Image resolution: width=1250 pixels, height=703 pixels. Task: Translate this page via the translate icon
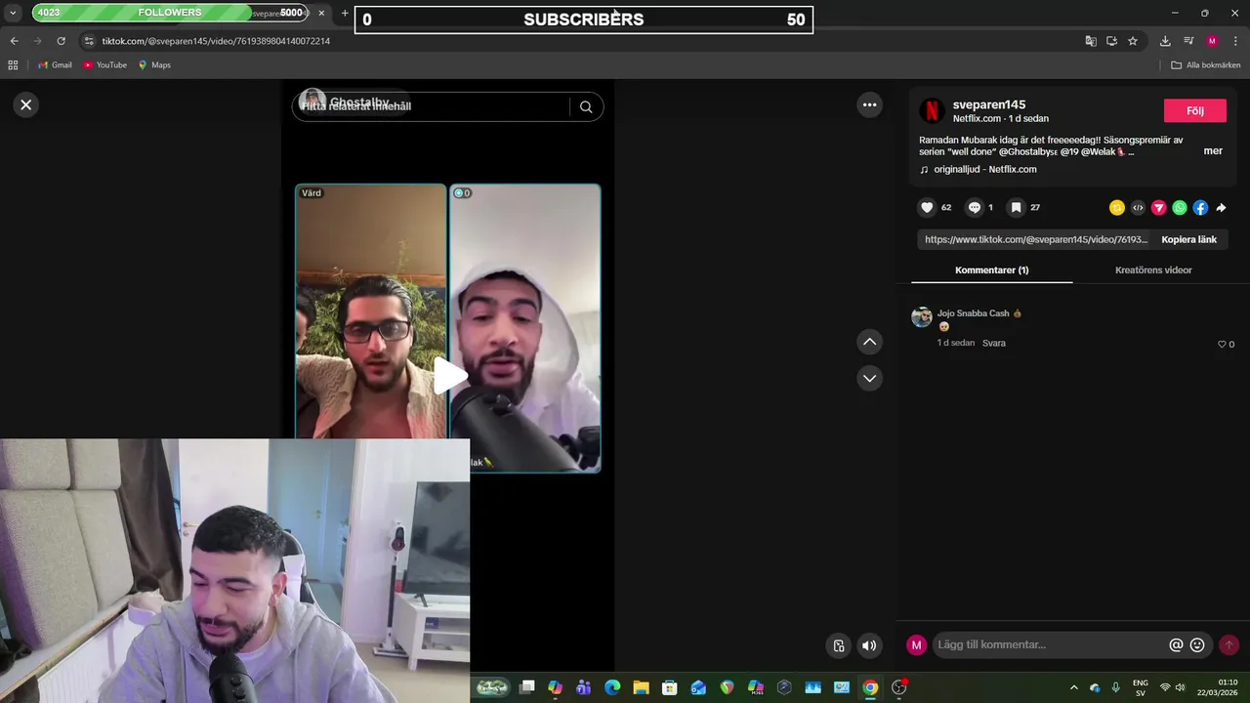coord(1091,41)
